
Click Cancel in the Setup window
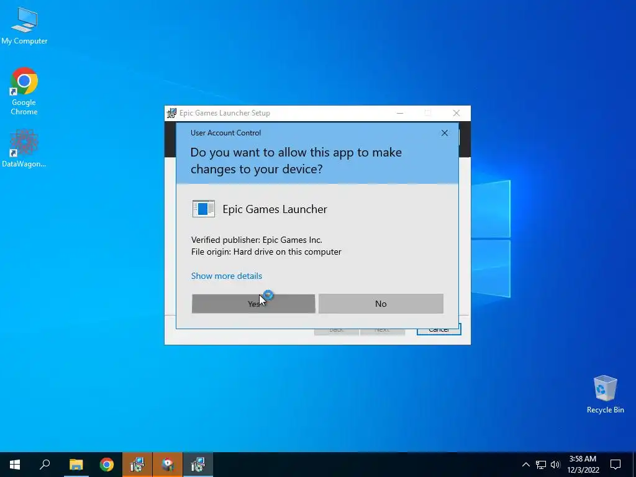coord(438,330)
